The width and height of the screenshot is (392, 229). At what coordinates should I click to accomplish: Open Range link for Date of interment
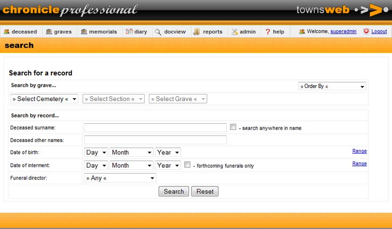(359, 164)
